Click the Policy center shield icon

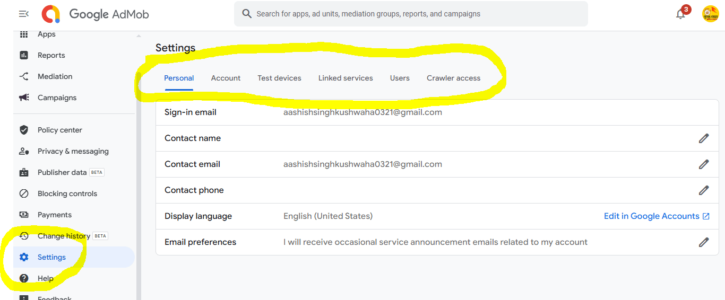click(x=24, y=130)
